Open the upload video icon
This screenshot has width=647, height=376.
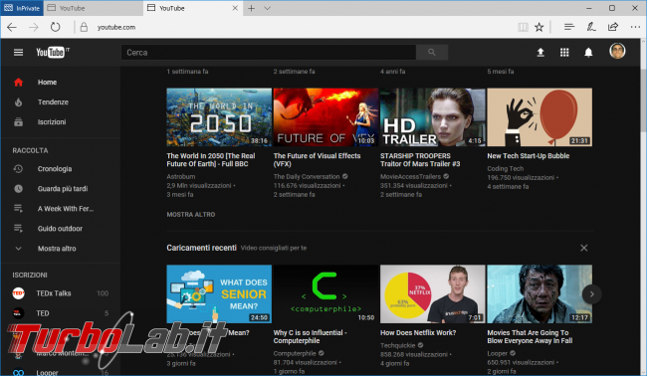[540, 53]
